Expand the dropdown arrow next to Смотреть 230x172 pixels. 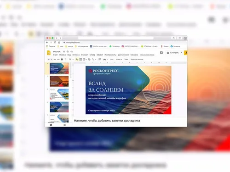point(182,53)
